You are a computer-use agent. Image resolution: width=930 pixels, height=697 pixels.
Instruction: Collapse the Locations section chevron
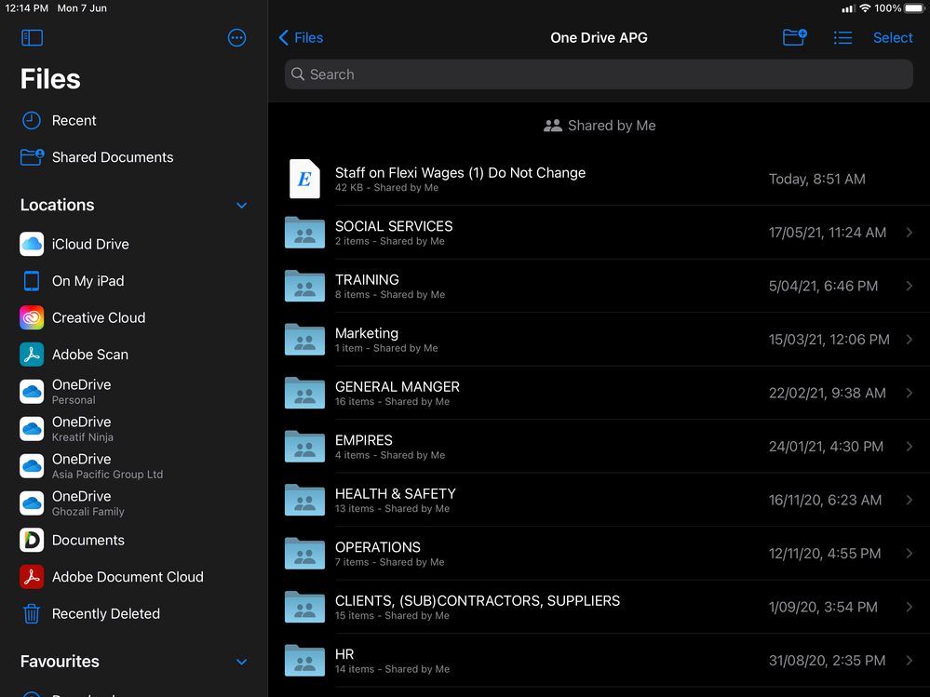pos(241,206)
